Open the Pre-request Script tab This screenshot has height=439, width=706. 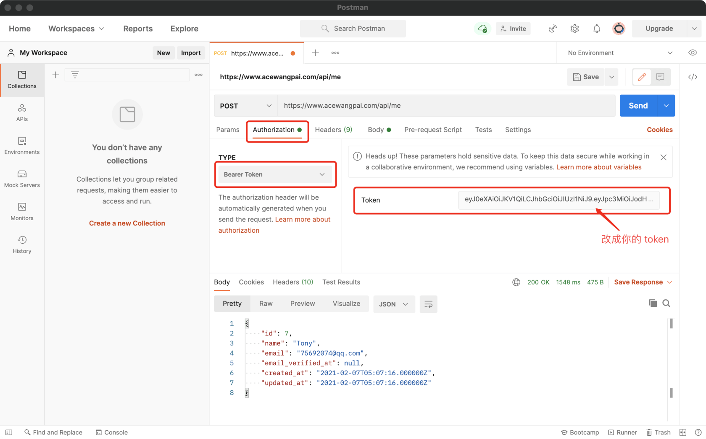coord(433,130)
